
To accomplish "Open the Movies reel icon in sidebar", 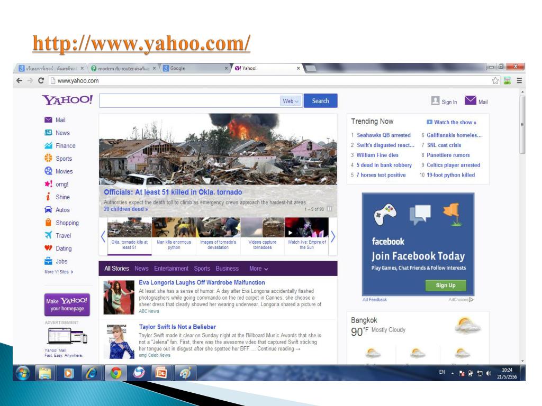I will point(48,171).
